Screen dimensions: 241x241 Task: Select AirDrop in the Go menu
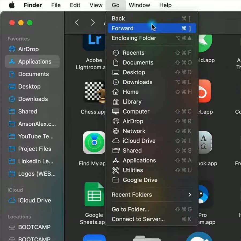tap(152, 121)
